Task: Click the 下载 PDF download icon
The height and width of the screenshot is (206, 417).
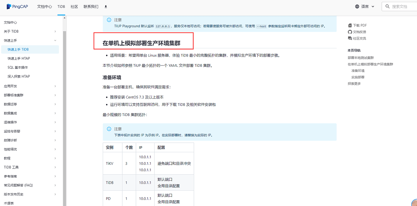Action: point(350,25)
